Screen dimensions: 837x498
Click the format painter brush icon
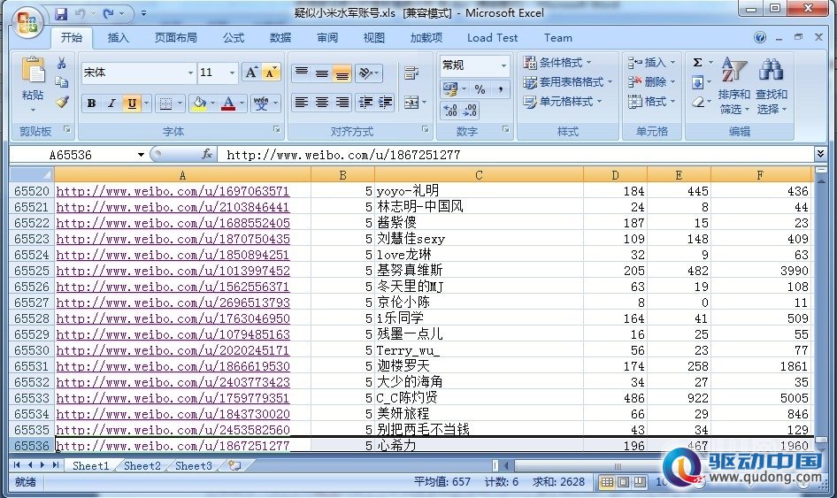(x=62, y=102)
